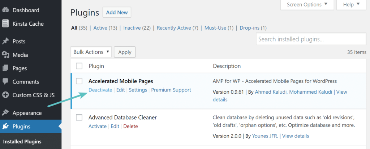Click the Dashboard gauge icon

tap(5, 10)
